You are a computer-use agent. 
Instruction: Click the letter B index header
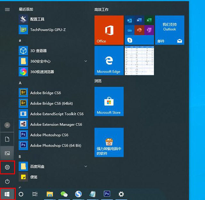(20, 157)
